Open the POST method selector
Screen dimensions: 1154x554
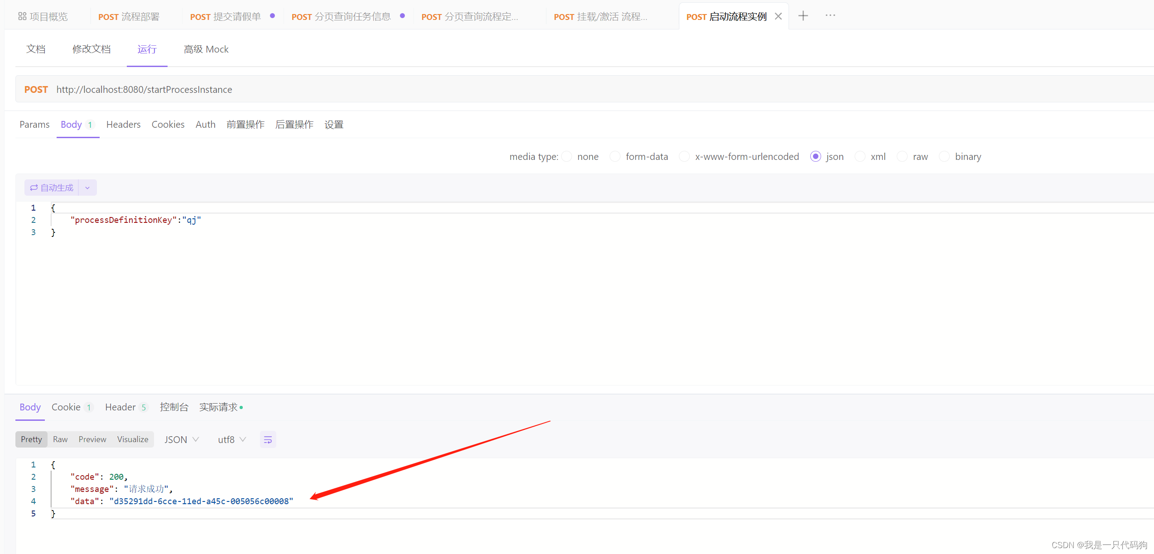coord(36,89)
